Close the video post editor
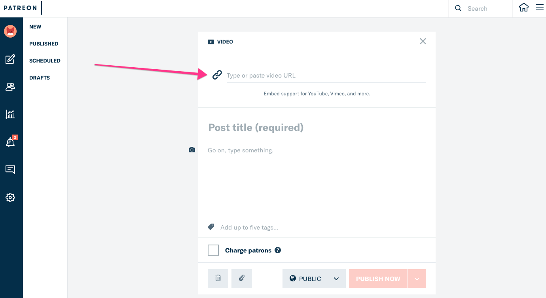Image resolution: width=546 pixels, height=298 pixels. [423, 41]
